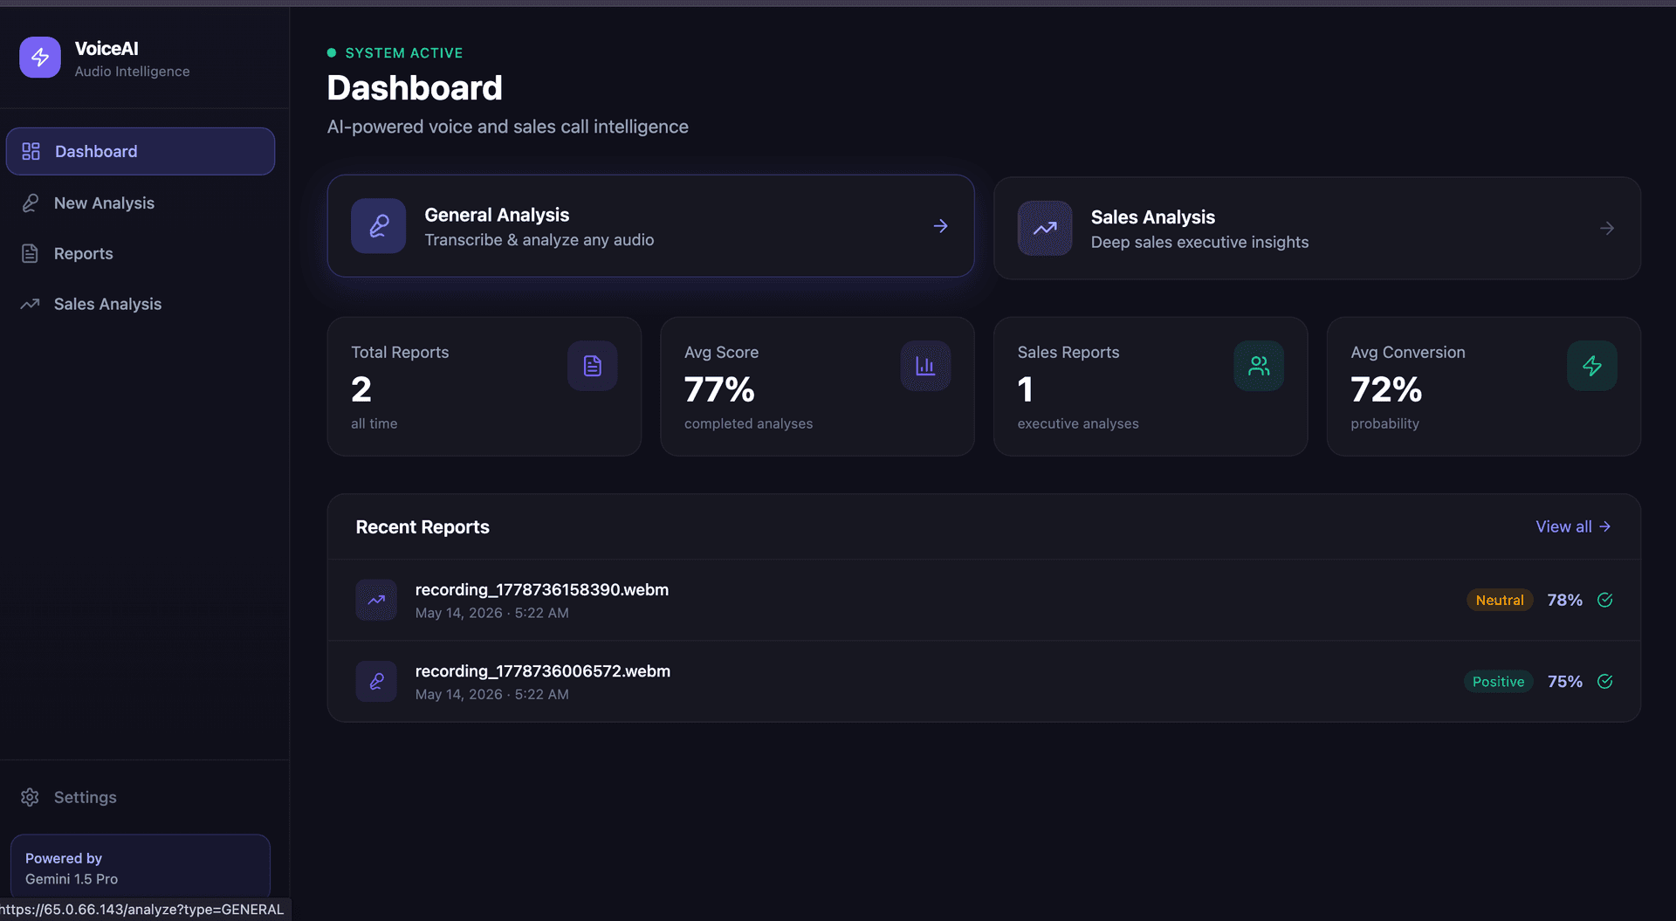Click the lightning icon in Avg Conversion card
The height and width of the screenshot is (921, 1676).
coord(1592,366)
